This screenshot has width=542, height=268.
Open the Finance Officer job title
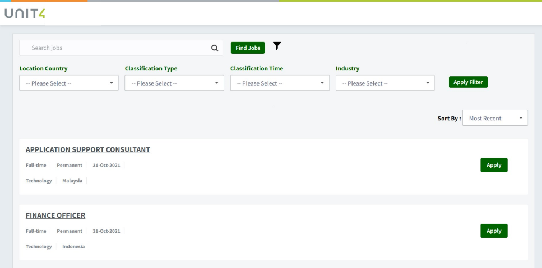coord(55,215)
